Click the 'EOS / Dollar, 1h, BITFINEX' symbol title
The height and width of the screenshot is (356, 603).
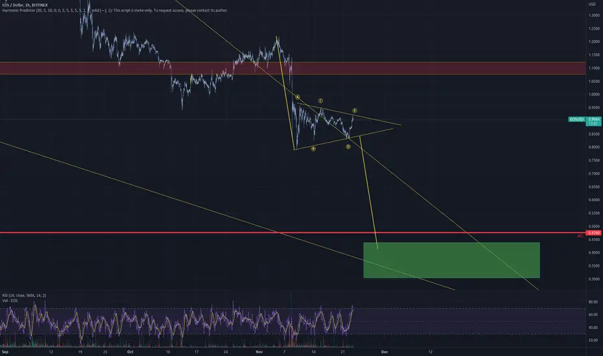pos(25,5)
